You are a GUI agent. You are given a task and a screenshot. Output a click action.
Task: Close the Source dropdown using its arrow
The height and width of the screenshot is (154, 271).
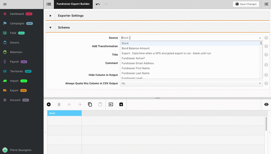[260, 38]
